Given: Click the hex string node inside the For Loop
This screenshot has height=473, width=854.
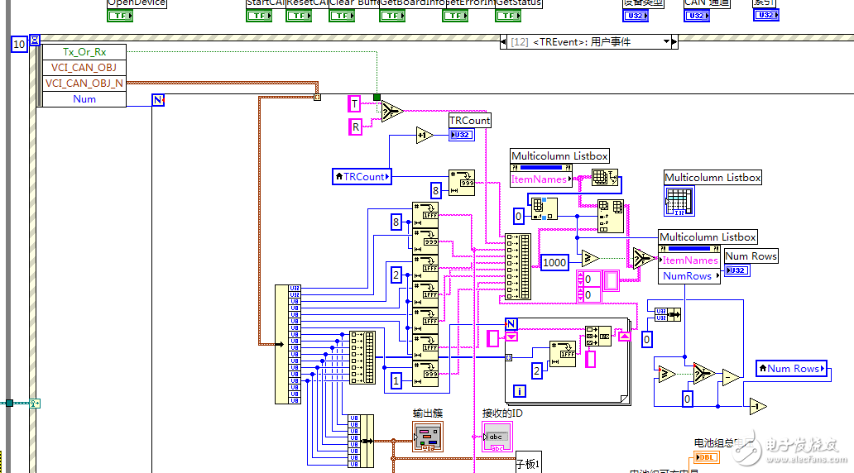Looking at the screenshot, I should [x=562, y=354].
